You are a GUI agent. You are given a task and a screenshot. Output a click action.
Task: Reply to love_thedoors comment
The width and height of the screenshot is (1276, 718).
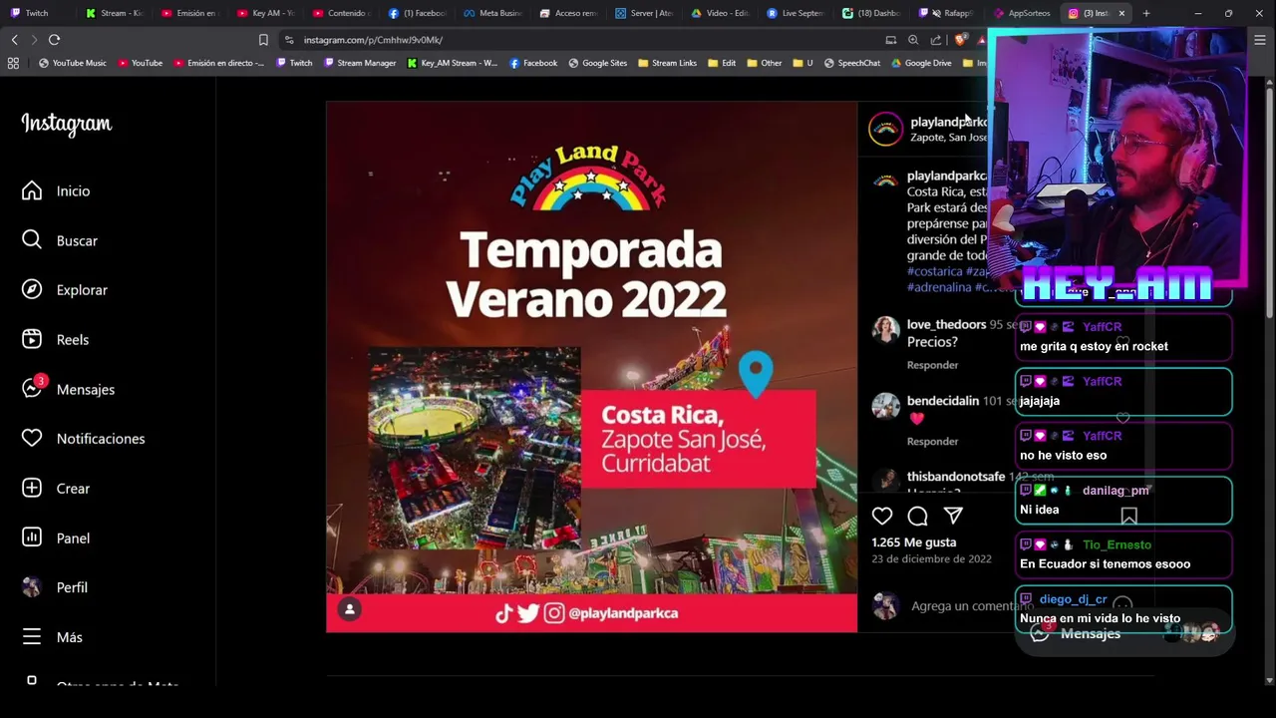[x=932, y=365]
